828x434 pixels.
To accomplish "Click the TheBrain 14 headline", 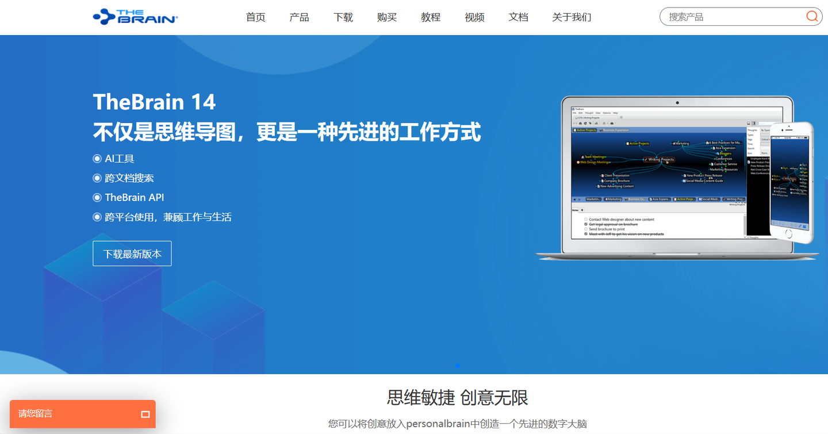I will click(154, 102).
